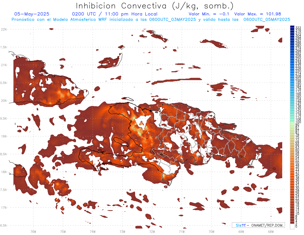Click the "Valor Max. = 101.98" readout
Viewport: 304px width, 235px height.
tap(258, 14)
